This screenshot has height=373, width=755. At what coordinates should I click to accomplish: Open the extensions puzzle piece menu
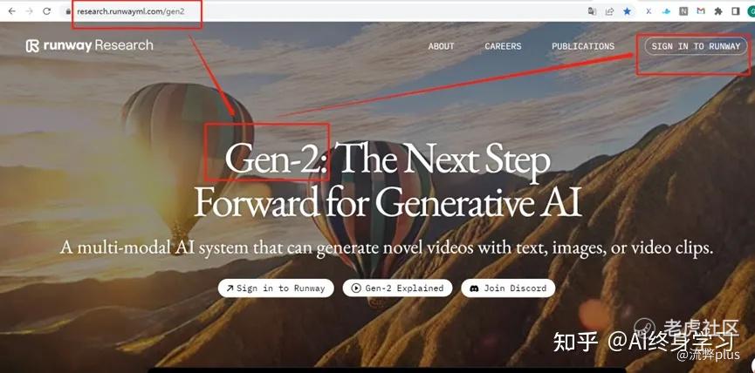(x=718, y=11)
